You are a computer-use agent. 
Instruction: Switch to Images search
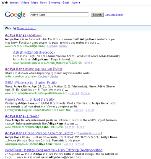(x=14, y=3)
